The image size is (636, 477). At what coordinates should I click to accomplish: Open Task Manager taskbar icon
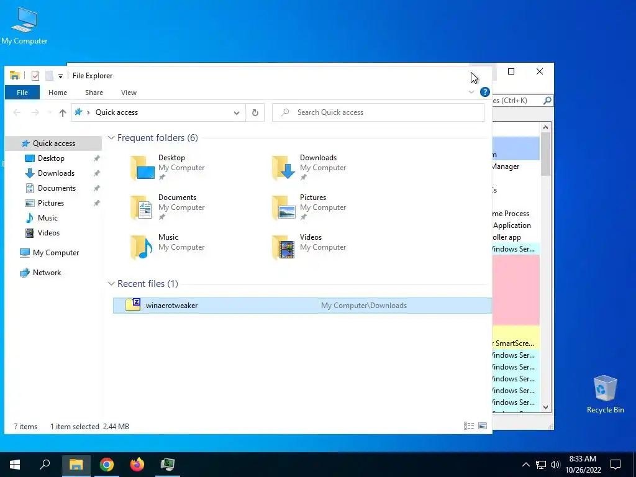168,465
